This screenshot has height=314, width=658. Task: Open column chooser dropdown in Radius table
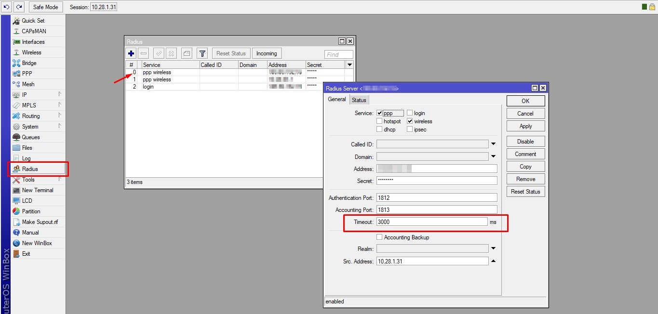(349, 65)
